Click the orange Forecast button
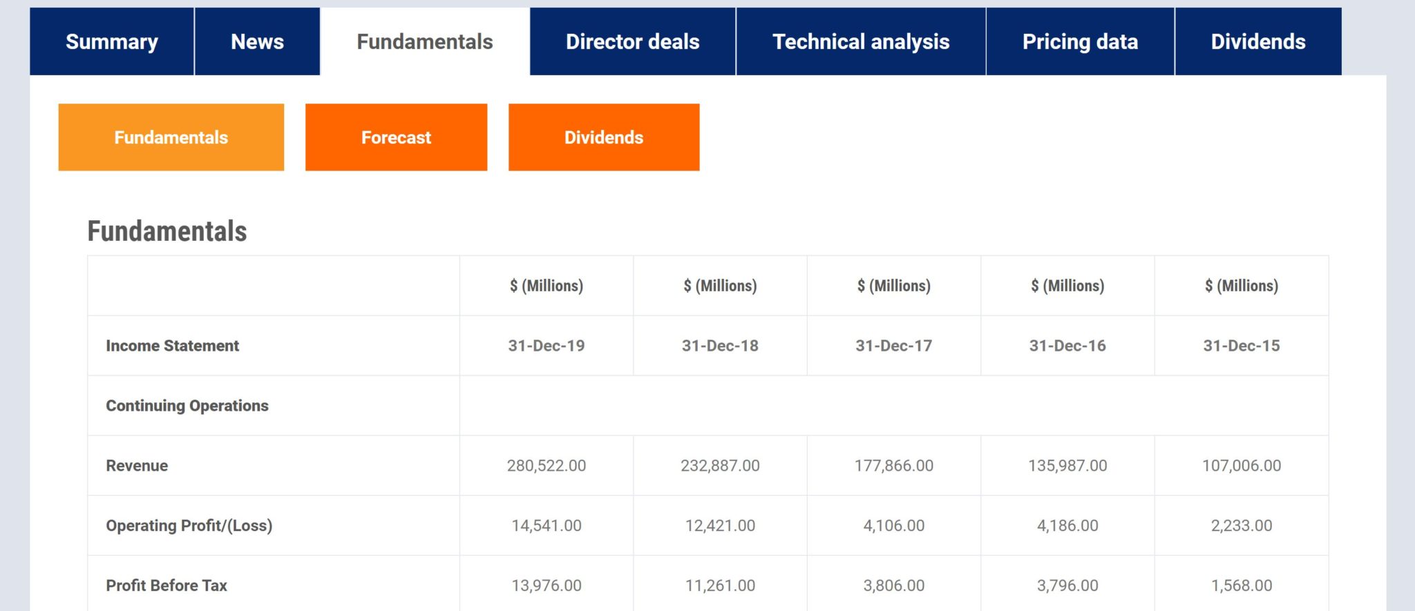Viewport: 1415px width, 611px height. click(396, 137)
